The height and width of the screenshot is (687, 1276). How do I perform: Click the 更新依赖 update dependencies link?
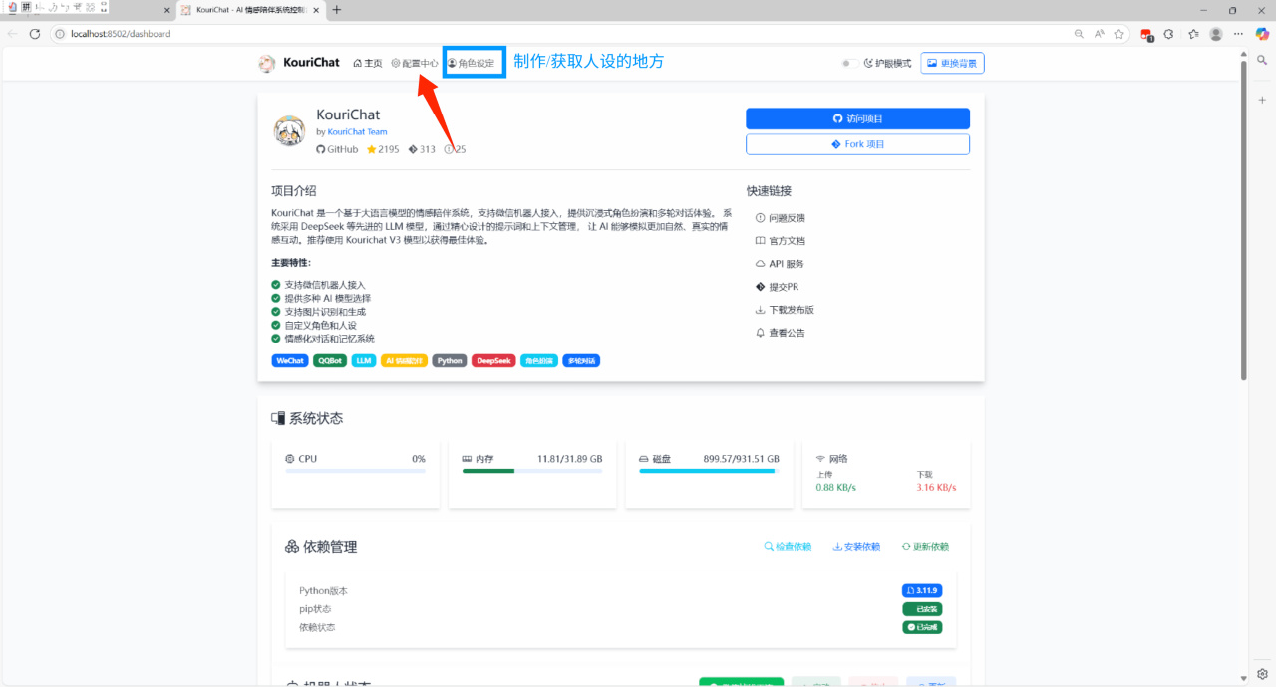coord(925,547)
